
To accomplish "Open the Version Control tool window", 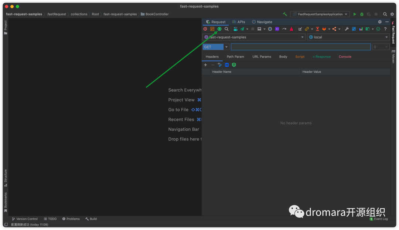I will [x=25, y=219].
